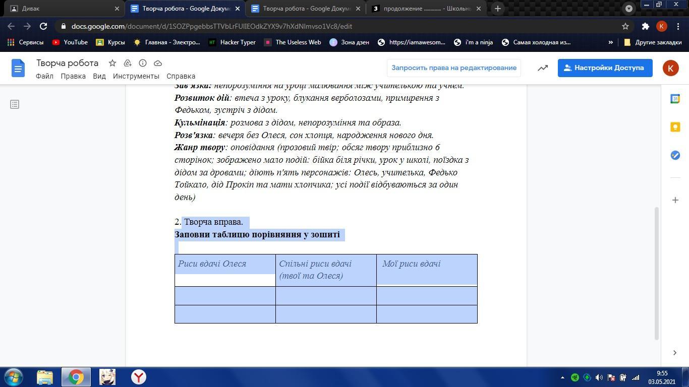Viewport: 689px width, 387px height.
Task: Star the document Творча робота
Action: (x=112, y=63)
